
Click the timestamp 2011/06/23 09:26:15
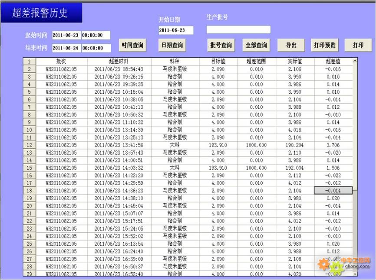tap(119, 77)
